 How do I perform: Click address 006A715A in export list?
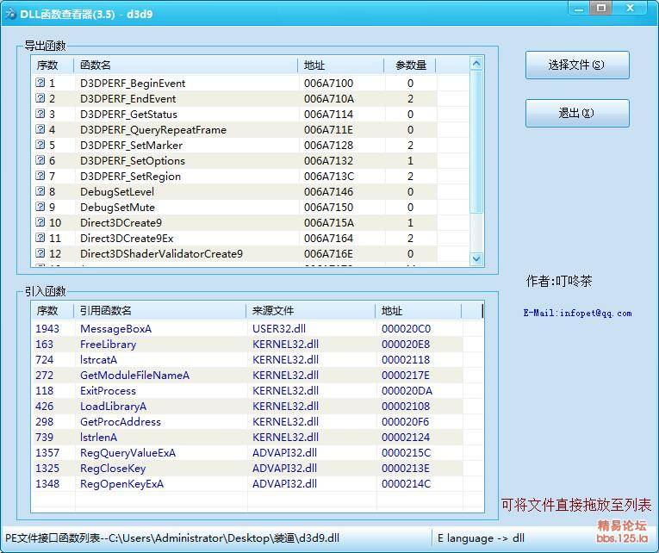329,223
